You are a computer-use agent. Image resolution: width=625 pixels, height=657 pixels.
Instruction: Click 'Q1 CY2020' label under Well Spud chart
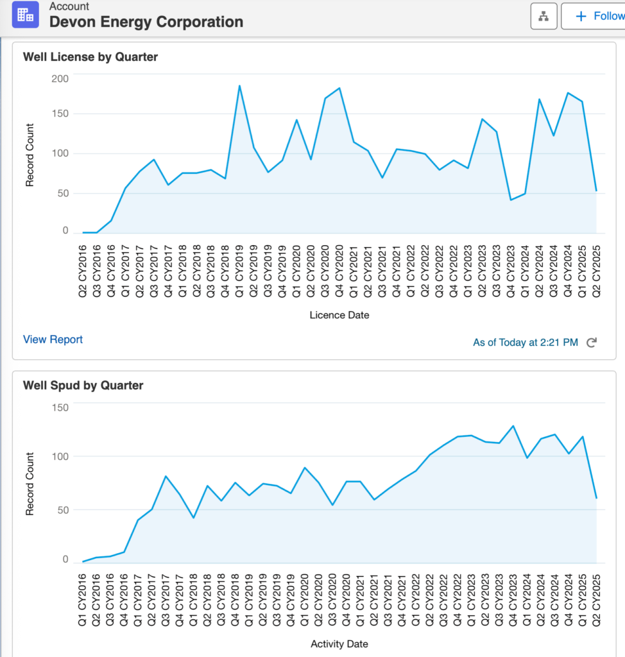[305, 601]
